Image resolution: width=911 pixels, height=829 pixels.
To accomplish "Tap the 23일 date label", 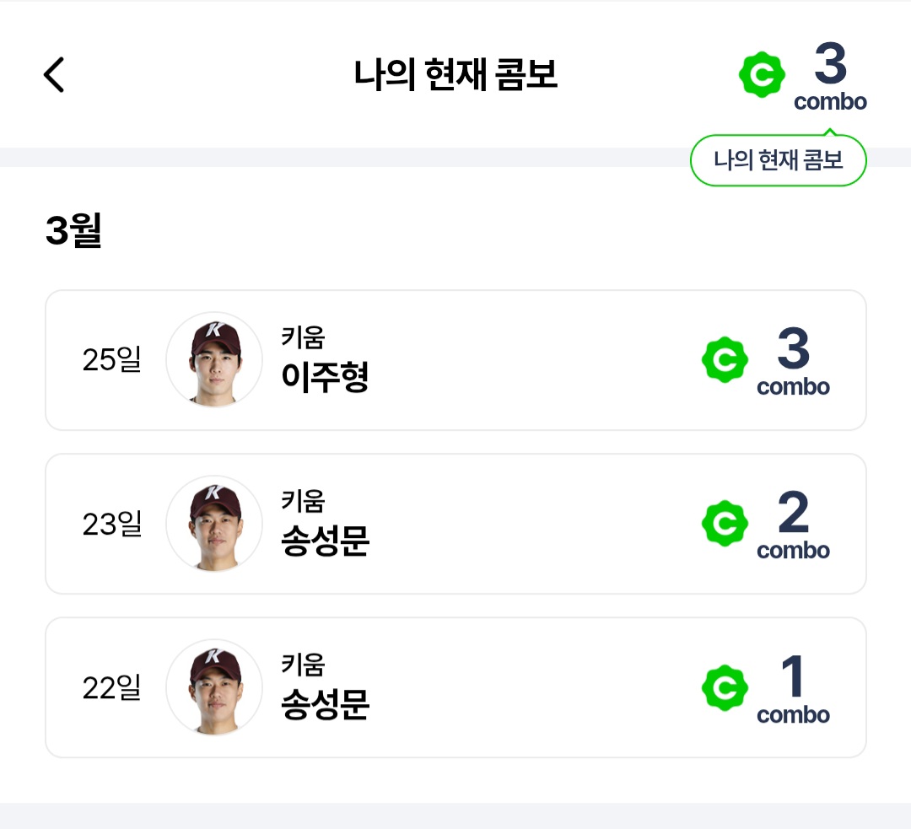I will [112, 524].
